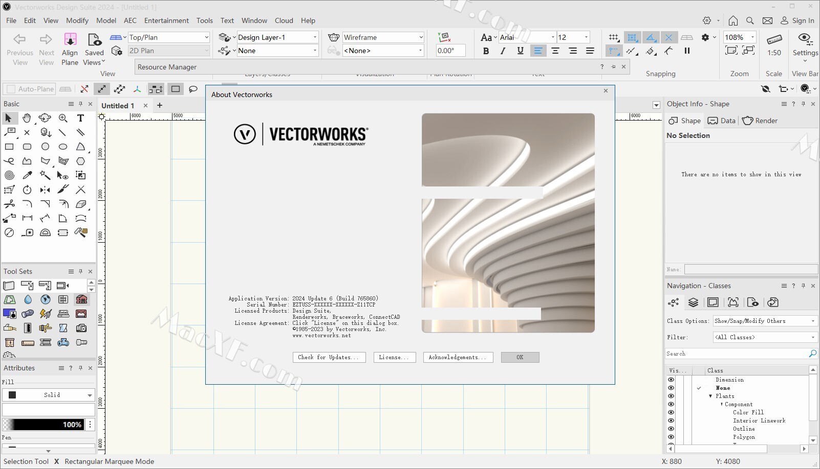The width and height of the screenshot is (820, 469).
Task: Toggle visibility eye for Plants class
Action: pyautogui.click(x=671, y=396)
